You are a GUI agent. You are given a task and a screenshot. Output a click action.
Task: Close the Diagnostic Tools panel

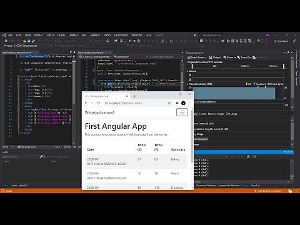click(291, 52)
